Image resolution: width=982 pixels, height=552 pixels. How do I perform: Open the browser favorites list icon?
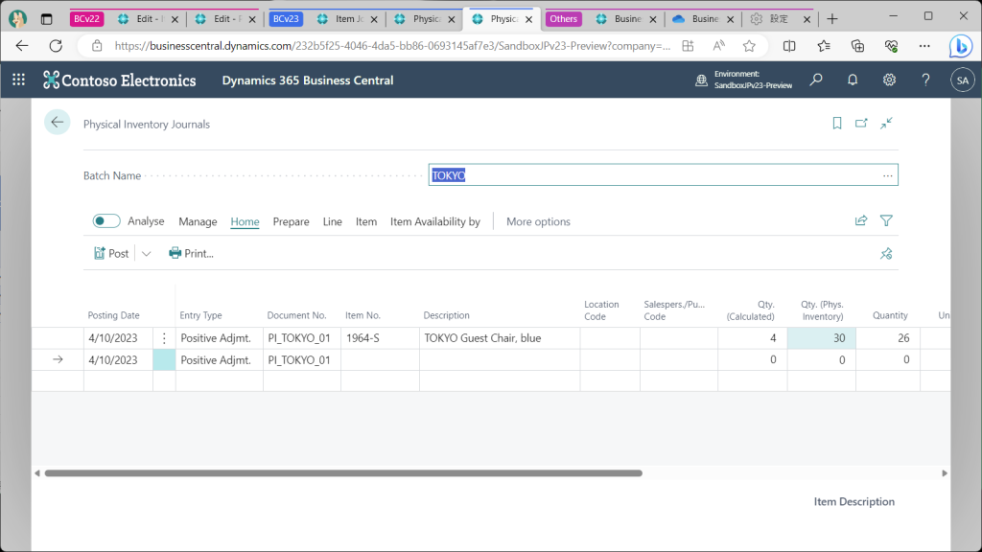pyautogui.click(x=824, y=46)
